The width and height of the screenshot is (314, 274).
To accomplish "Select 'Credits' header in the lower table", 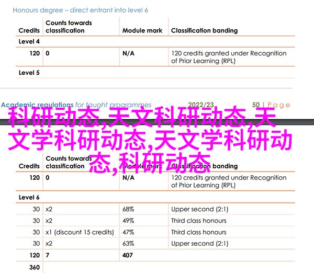I will 29,166.
